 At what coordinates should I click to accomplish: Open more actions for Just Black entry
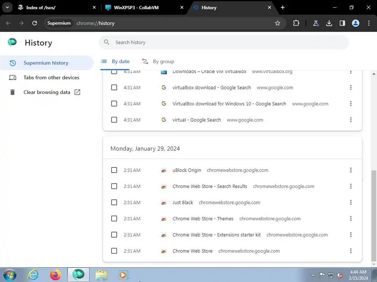[351, 202]
